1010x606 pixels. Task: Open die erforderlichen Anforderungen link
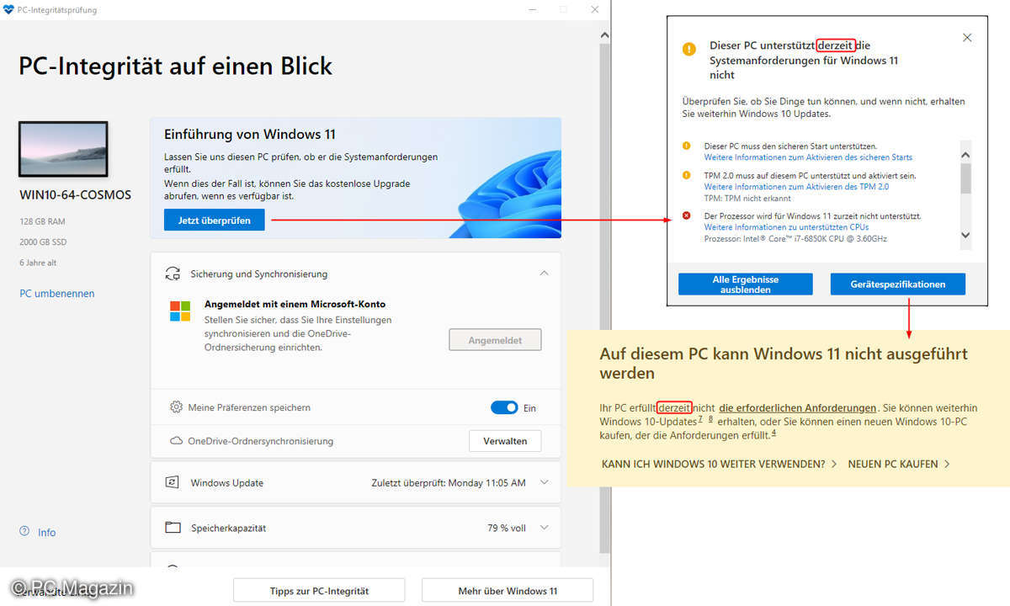[x=798, y=407]
